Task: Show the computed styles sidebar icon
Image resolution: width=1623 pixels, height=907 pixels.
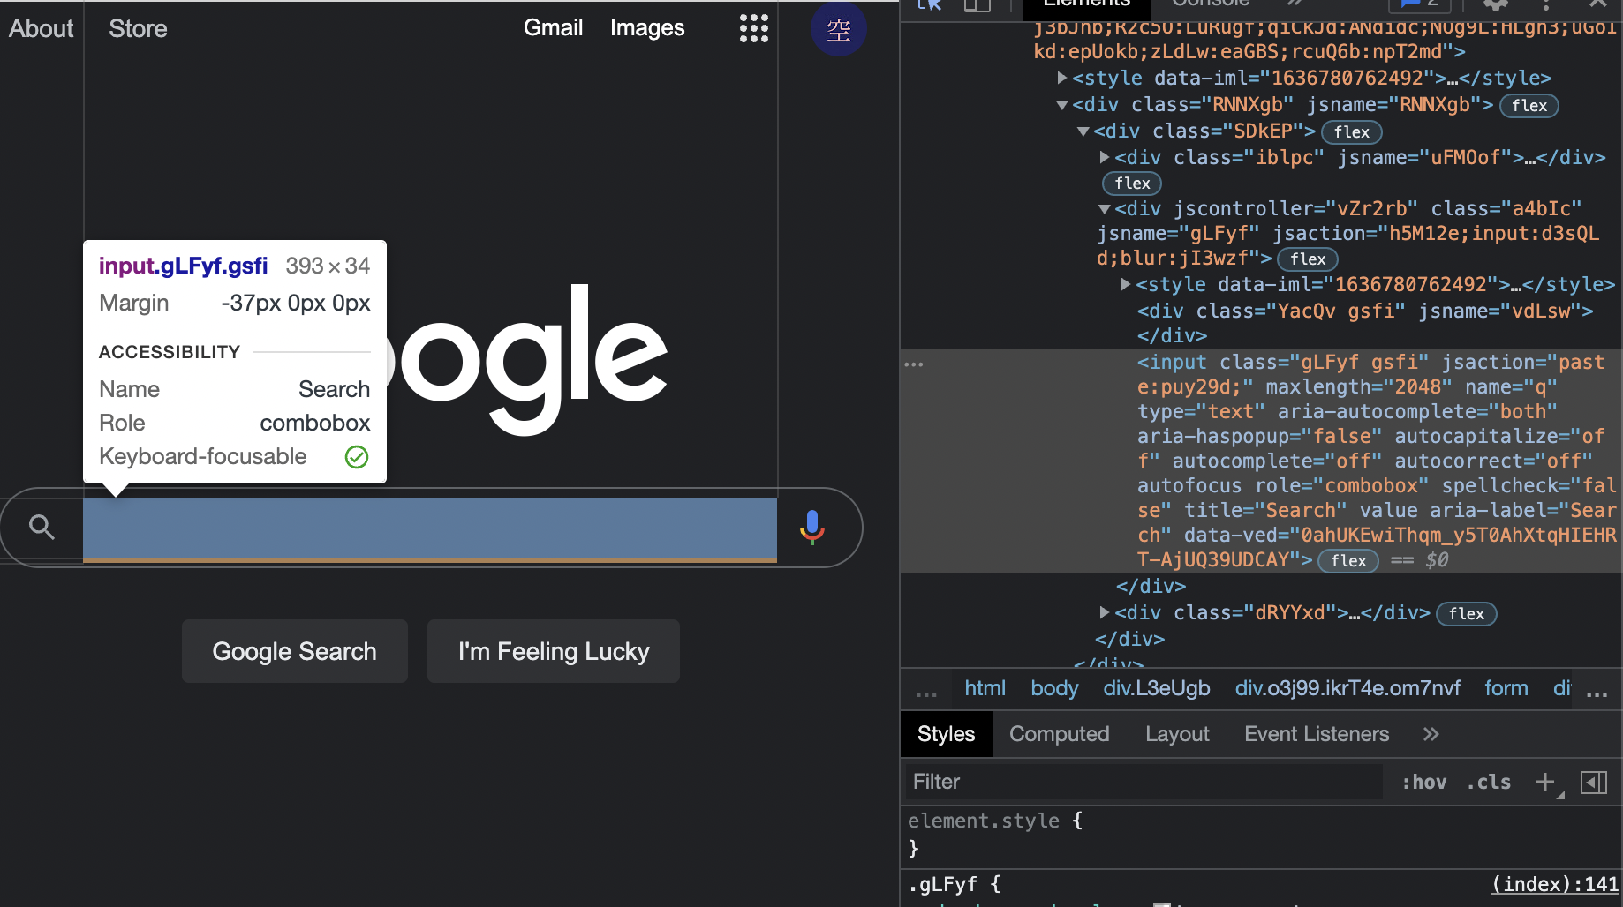Action: coord(1594,782)
